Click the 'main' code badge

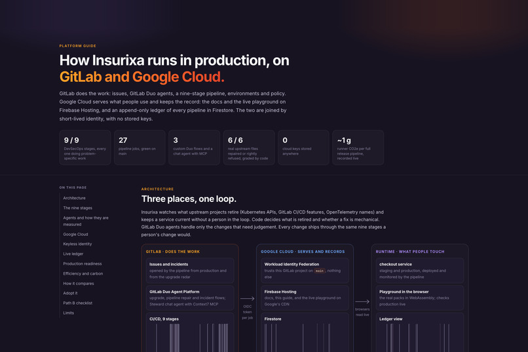320,271
